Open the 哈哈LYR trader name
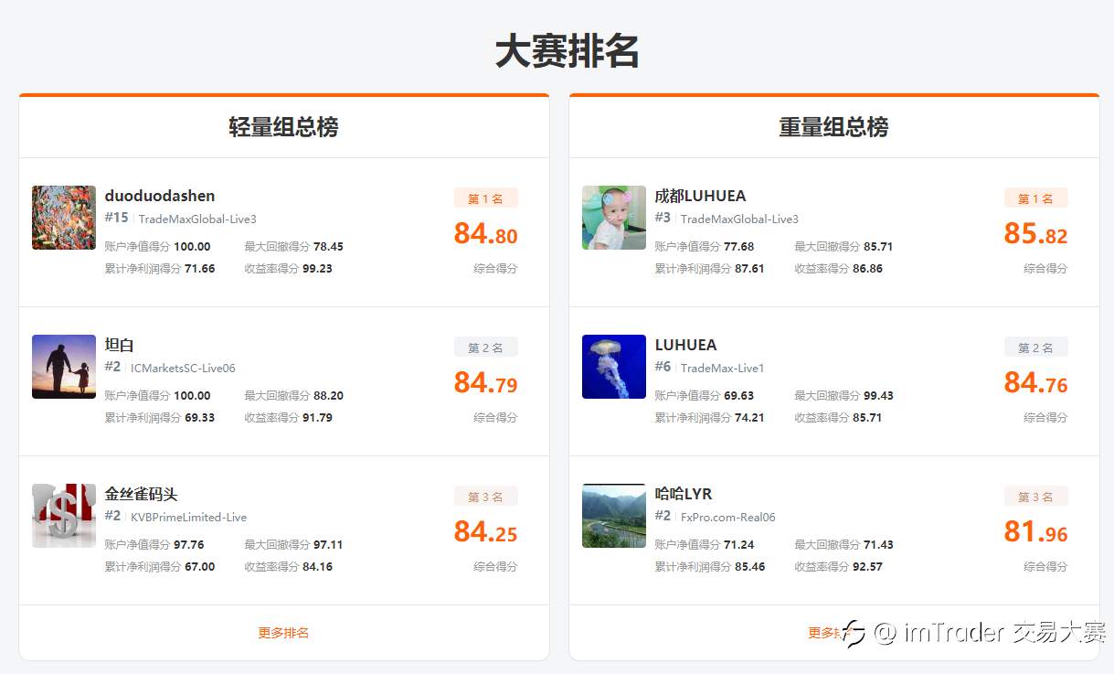1114x674 pixels. click(x=684, y=494)
